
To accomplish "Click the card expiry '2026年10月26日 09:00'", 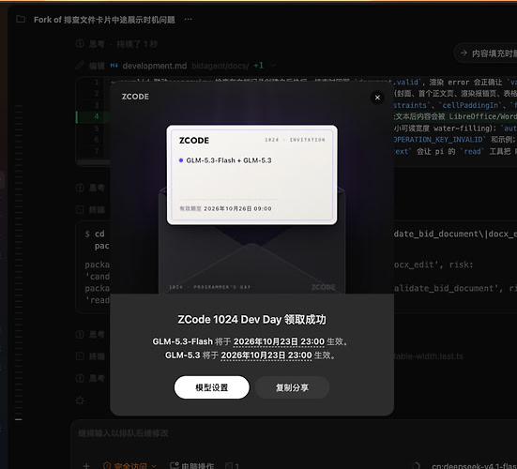I will click(237, 208).
